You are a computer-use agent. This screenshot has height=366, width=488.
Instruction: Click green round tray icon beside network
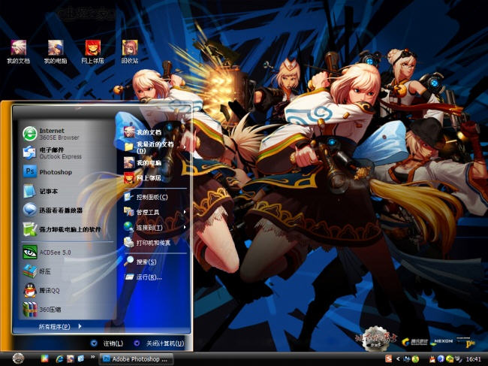(415, 359)
